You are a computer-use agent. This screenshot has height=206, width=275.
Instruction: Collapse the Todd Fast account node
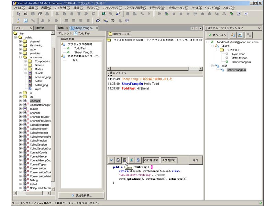point(207,42)
